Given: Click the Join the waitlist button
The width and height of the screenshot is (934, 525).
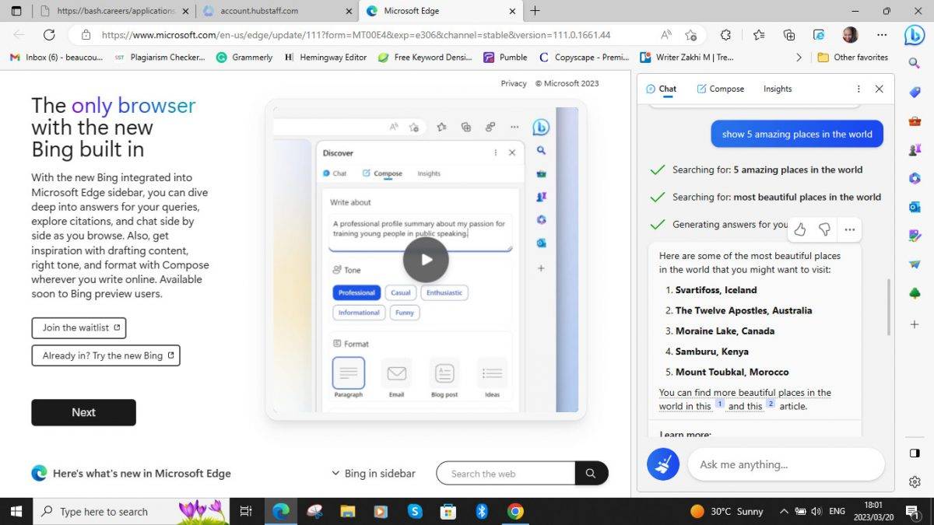Looking at the screenshot, I should pyautogui.click(x=79, y=327).
